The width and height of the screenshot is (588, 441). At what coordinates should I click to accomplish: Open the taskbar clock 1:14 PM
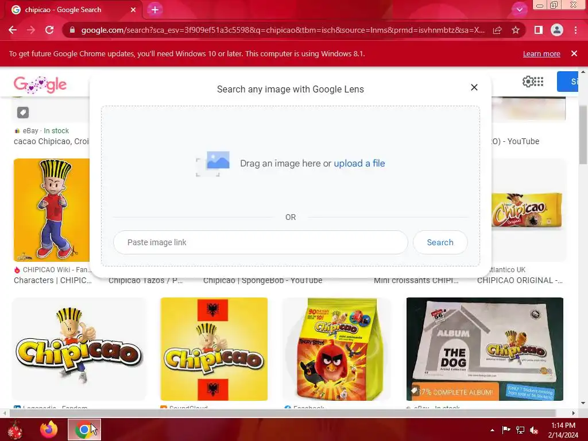pyautogui.click(x=563, y=430)
